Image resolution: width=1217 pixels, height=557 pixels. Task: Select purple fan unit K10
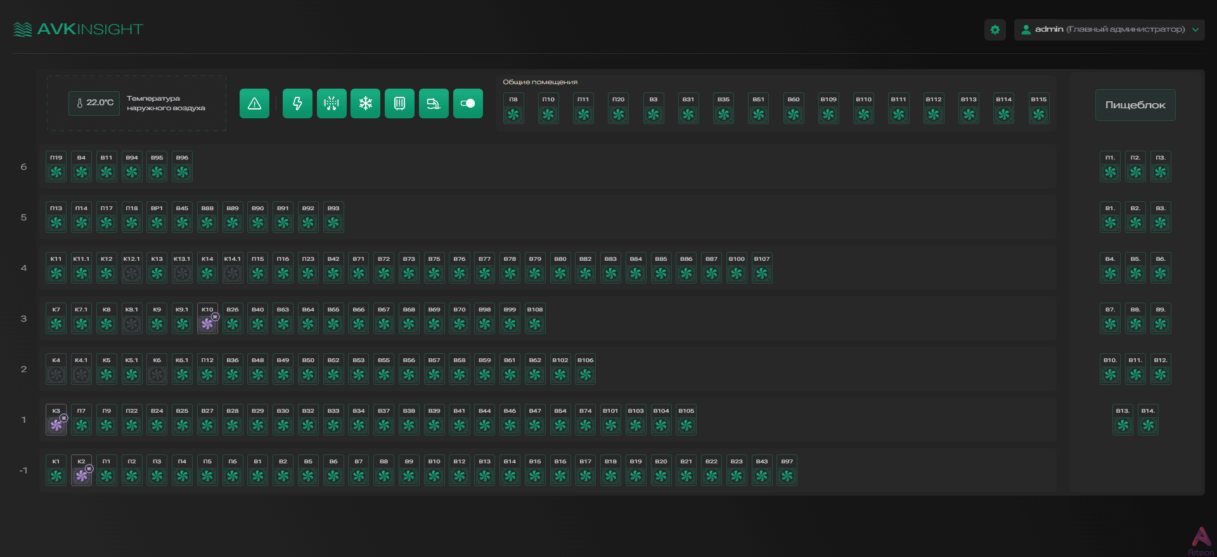click(207, 318)
